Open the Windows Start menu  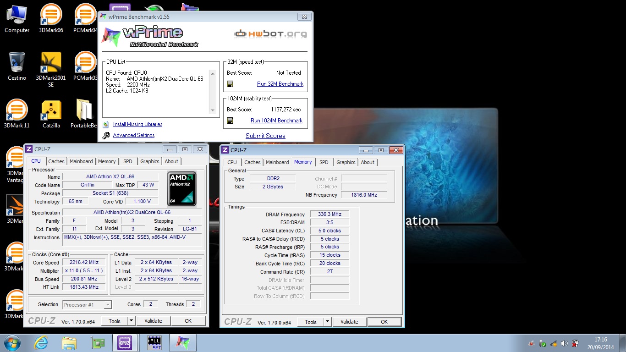coord(12,343)
